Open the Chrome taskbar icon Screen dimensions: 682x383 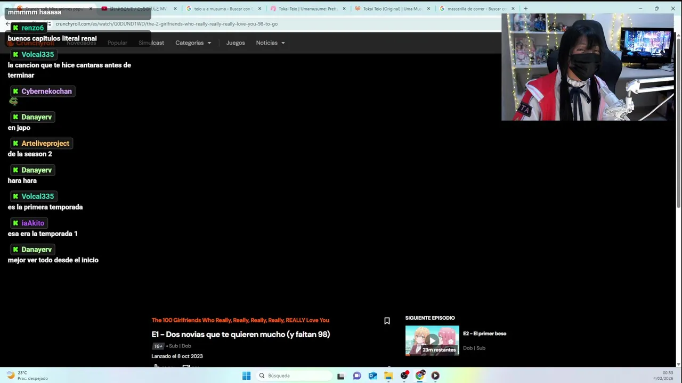coord(420,376)
